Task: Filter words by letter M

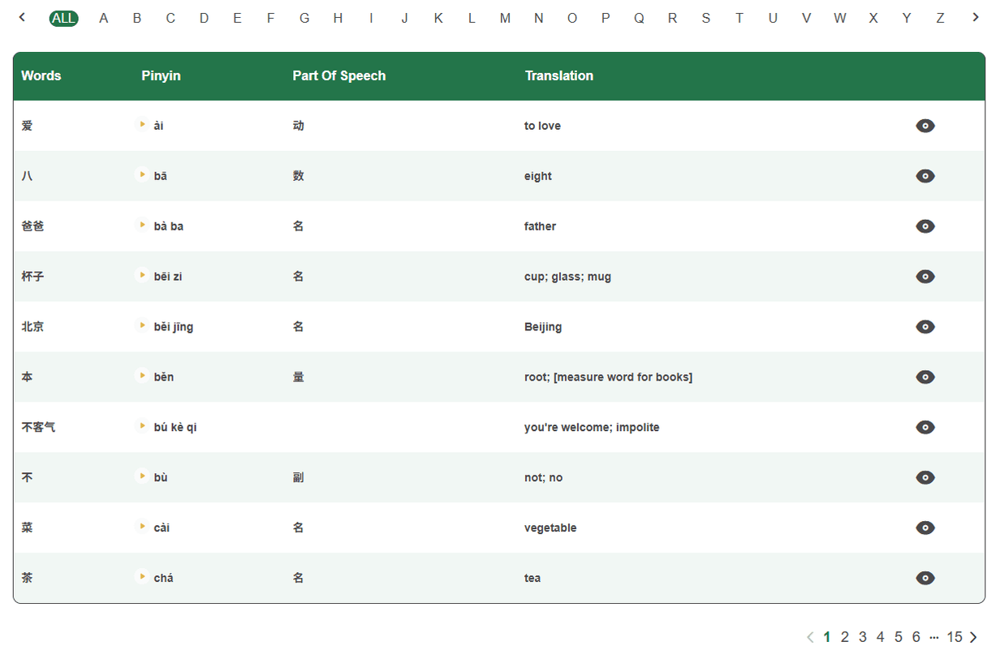Action: coord(505,18)
